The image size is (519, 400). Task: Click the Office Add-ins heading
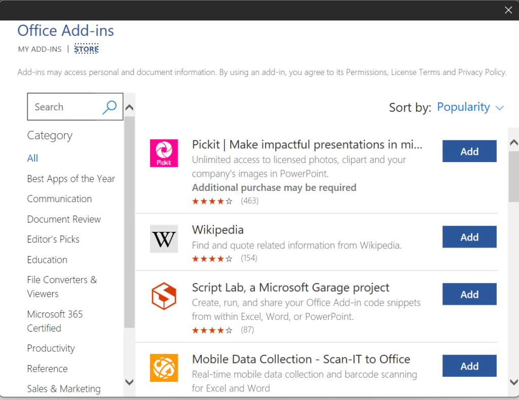(65, 31)
